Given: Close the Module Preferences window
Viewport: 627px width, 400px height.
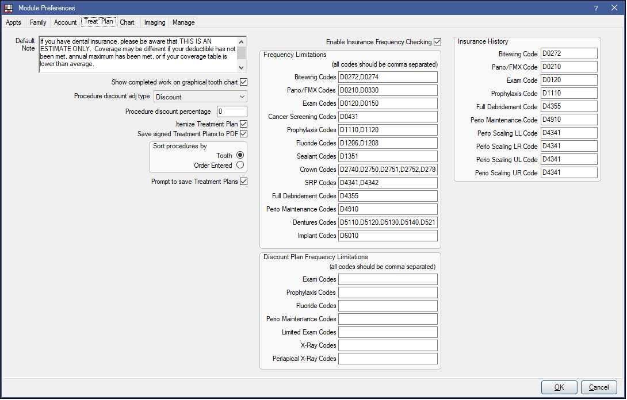Looking at the screenshot, I should click(614, 8).
